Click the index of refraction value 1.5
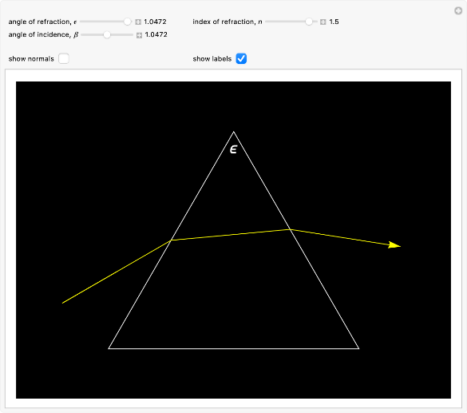The image size is (467, 413). 334,22
